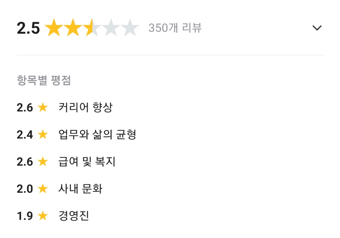Click the 350개 리뷰 review count
This screenshot has height=238, width=340.
click(x=175, y=28)
